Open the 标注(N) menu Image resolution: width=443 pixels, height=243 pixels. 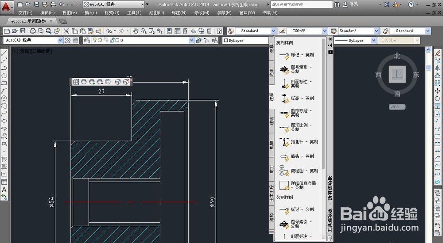click(x=179, y=13)
